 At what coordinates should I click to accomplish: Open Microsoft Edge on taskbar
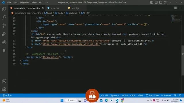106,100
